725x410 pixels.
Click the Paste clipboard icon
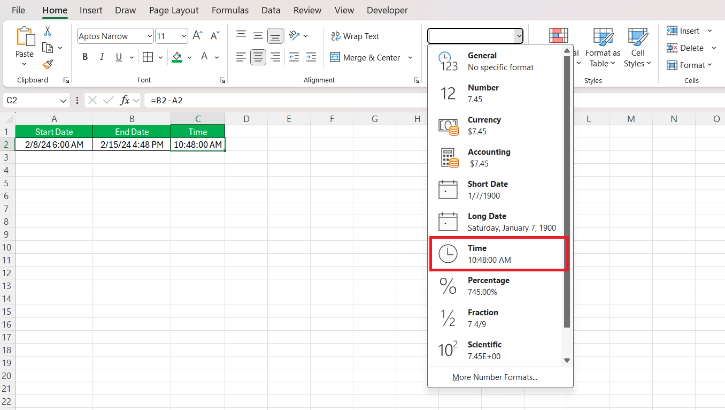point(25,36)
